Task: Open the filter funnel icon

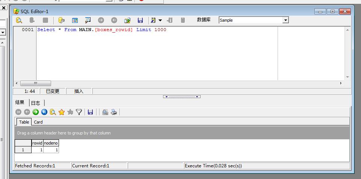Action: pos(79,112)
